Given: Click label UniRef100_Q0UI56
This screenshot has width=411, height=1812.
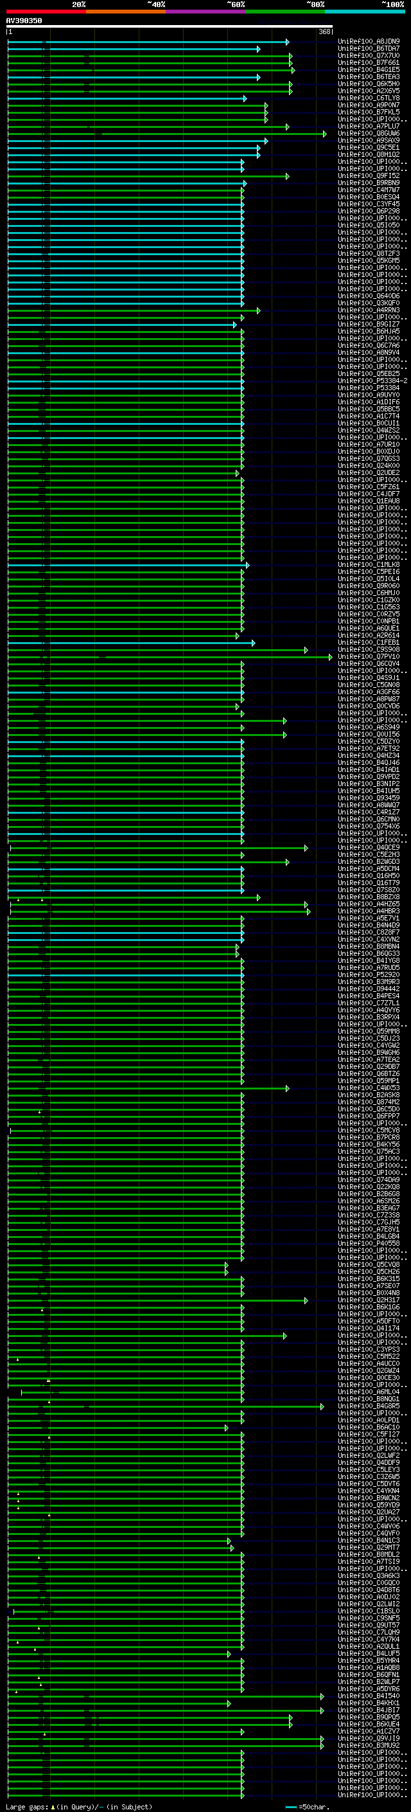Looking at the screenshot, I should tap(369, 734).
